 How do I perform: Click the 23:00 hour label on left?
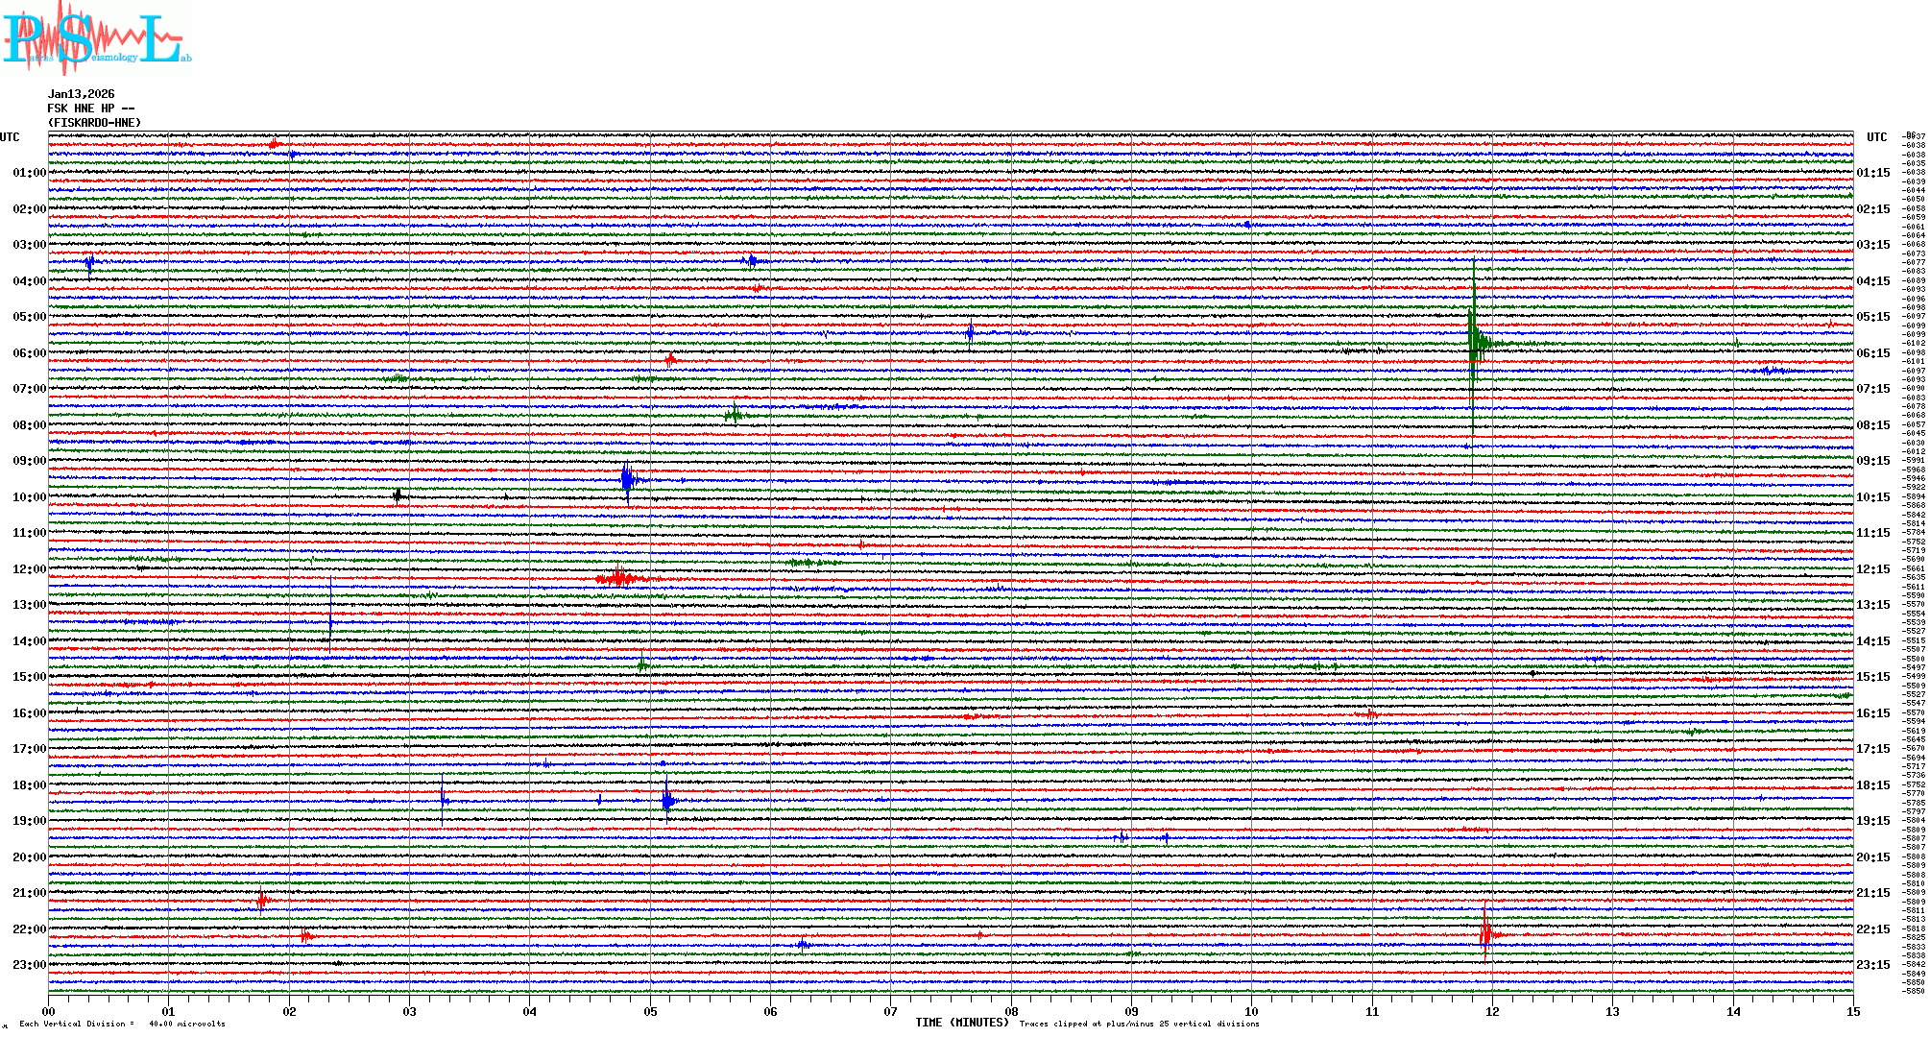point(29,965)
